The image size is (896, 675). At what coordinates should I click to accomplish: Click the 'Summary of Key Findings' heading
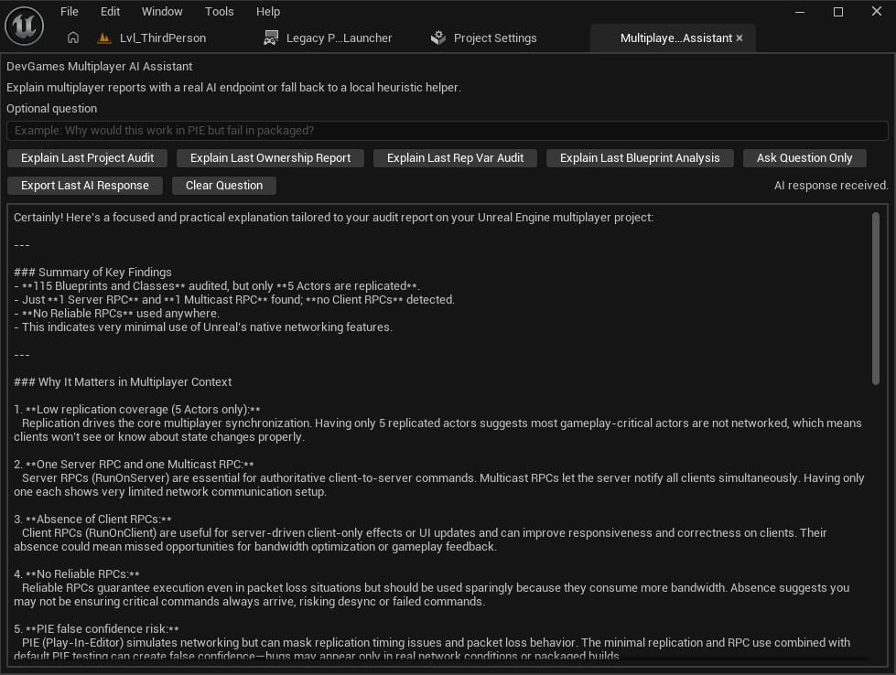(92, 273)
